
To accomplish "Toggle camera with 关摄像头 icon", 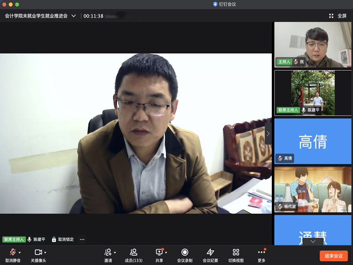I will [x=38, y=252].
